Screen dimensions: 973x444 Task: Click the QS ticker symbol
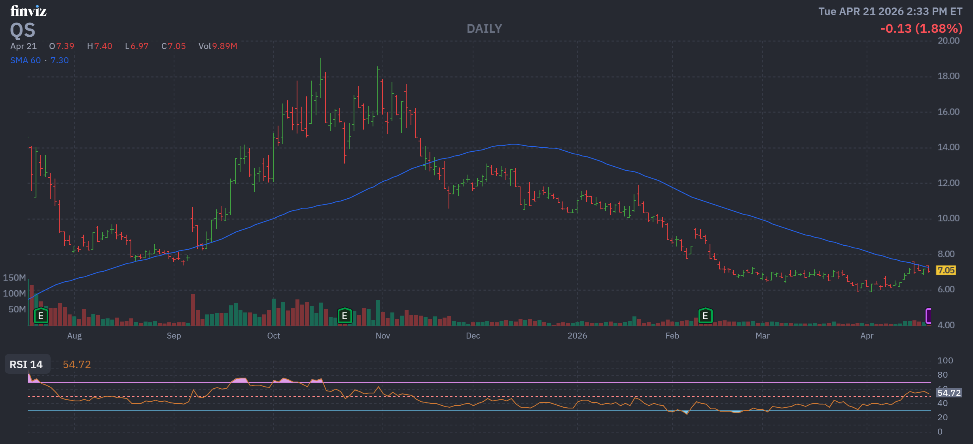tap(23, 30)
